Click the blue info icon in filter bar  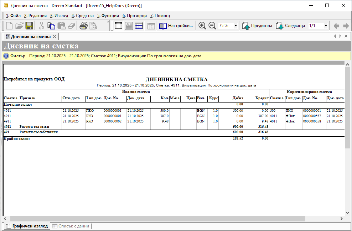tap(6, 56)
